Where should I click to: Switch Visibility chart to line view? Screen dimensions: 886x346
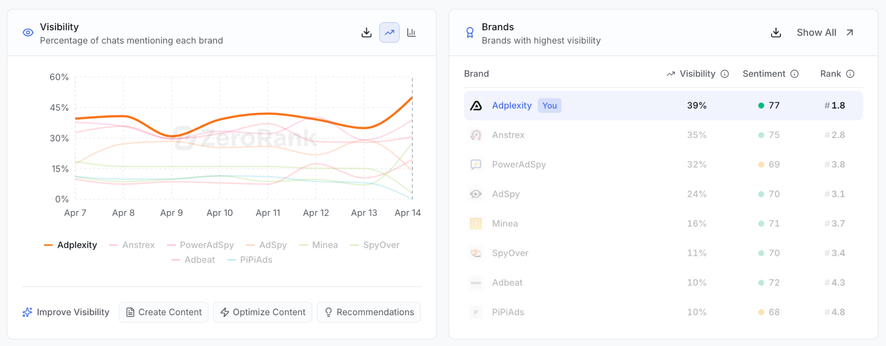pyautogui.click(x=389, y=32)
